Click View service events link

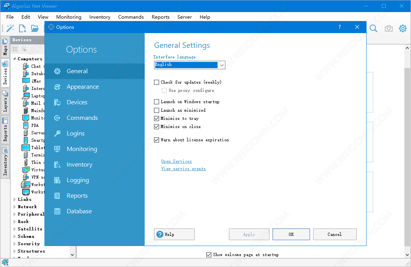coord(184,169)
